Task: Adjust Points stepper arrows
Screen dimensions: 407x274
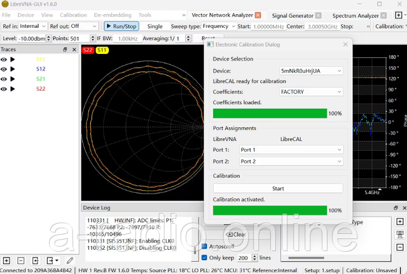Action: click(93, 38)
